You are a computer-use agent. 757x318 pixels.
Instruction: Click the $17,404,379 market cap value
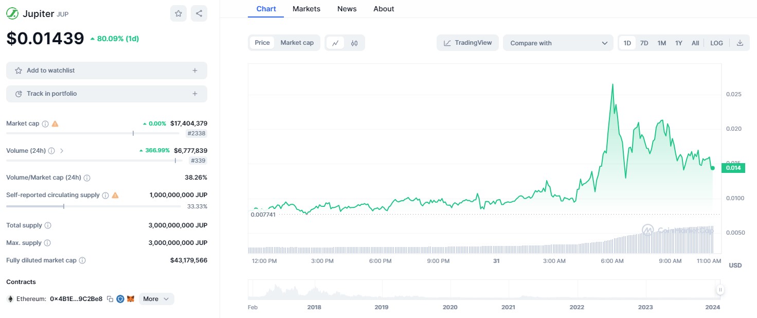tap(189, 123)
